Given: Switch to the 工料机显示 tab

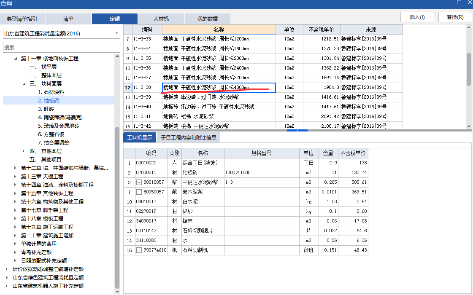Looking at the screenshot, I should pyautogui.click(x=140, y=138).
